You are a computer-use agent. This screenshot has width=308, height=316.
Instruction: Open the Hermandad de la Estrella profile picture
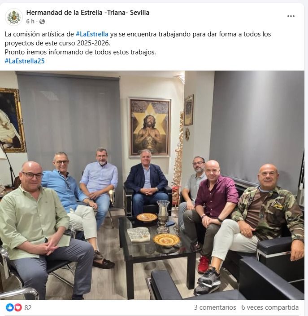click(x=14, y=17)
